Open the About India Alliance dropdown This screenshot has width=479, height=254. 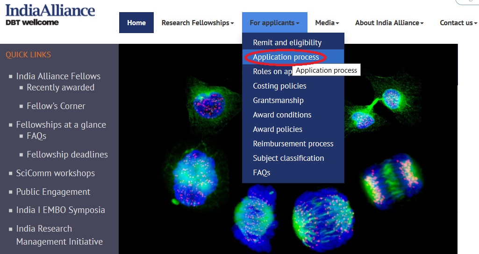(x=389, y=22)
